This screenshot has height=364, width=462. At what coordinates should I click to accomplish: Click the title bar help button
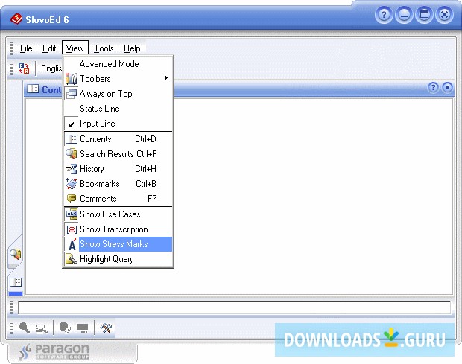click(x=384, y=14)
